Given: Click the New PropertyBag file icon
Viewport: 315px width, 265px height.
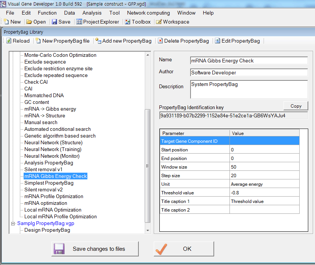Looking at the screenshot, I should point(38,41).
